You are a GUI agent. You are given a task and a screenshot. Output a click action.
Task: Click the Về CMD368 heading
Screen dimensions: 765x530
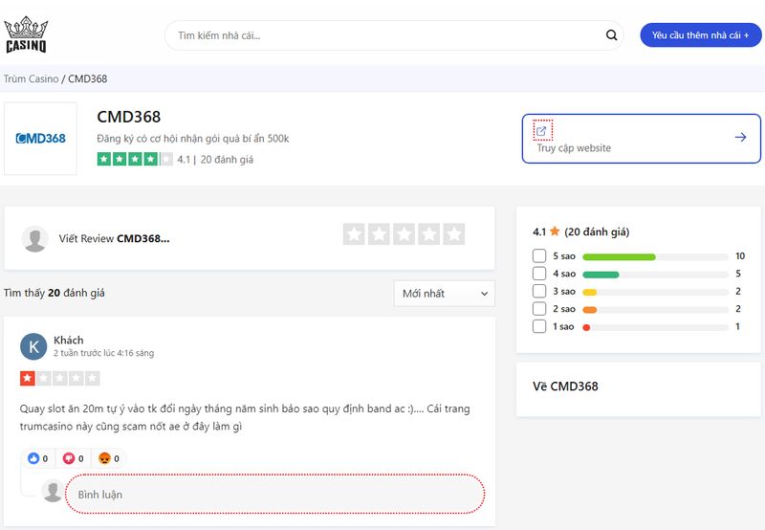(565, 386)
